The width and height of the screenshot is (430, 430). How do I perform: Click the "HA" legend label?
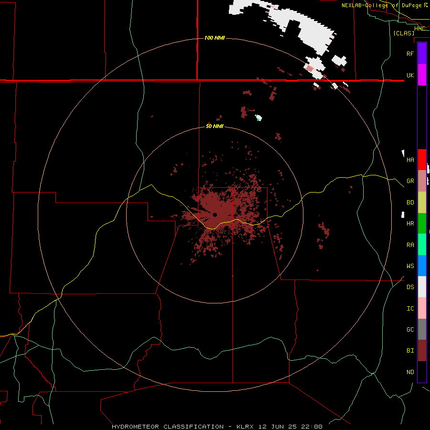(410, 160)
